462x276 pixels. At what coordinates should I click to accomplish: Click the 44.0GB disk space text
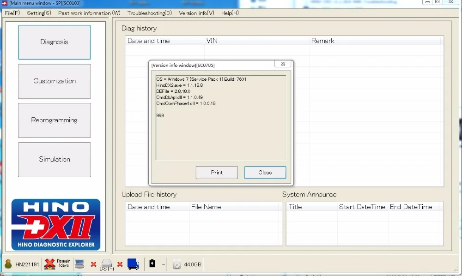192,264
